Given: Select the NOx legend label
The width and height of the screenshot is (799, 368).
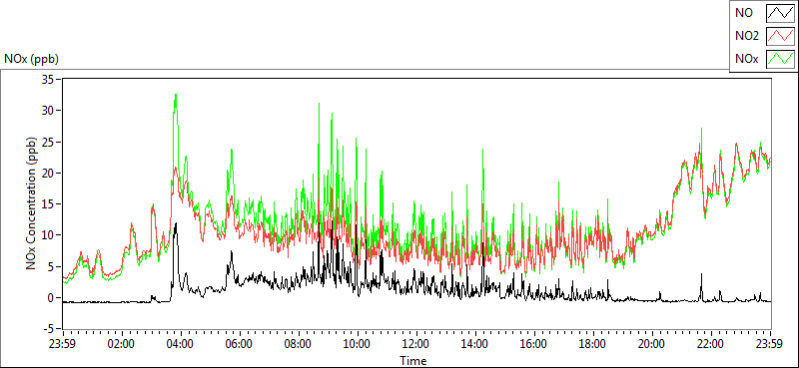Looking at the screenshot, I should tap(746, 59).
